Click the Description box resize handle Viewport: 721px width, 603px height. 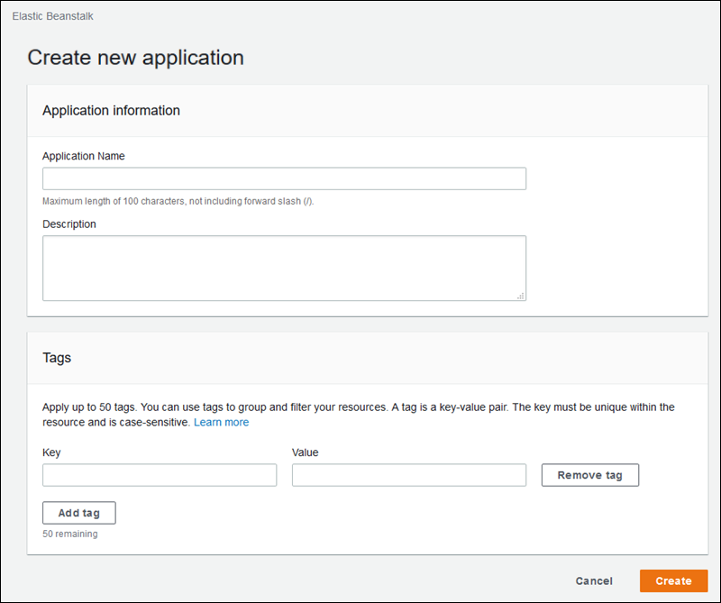pyautogui.click(x=521, y=295)
